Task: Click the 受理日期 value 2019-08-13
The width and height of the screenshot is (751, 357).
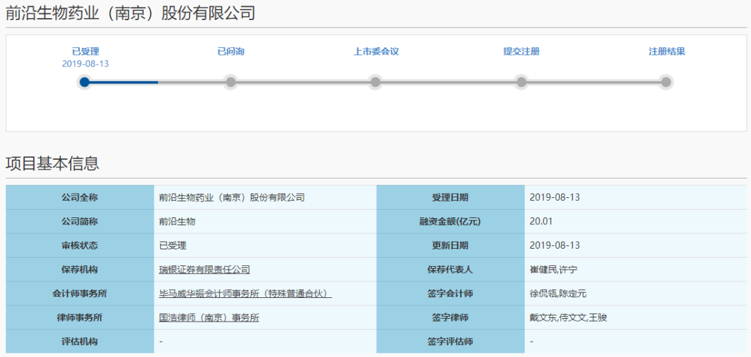Action: [x=555, y=198]
